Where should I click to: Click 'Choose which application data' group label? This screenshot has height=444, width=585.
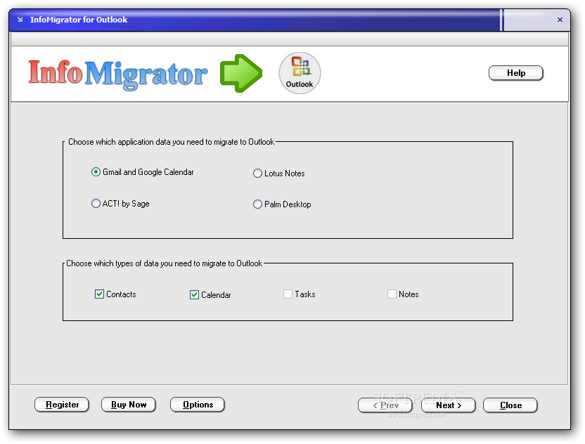[172, 142]
